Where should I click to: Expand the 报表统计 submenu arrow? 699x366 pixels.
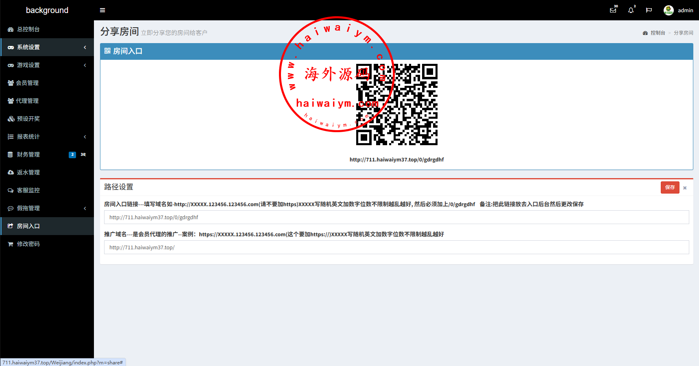point(85,137)
